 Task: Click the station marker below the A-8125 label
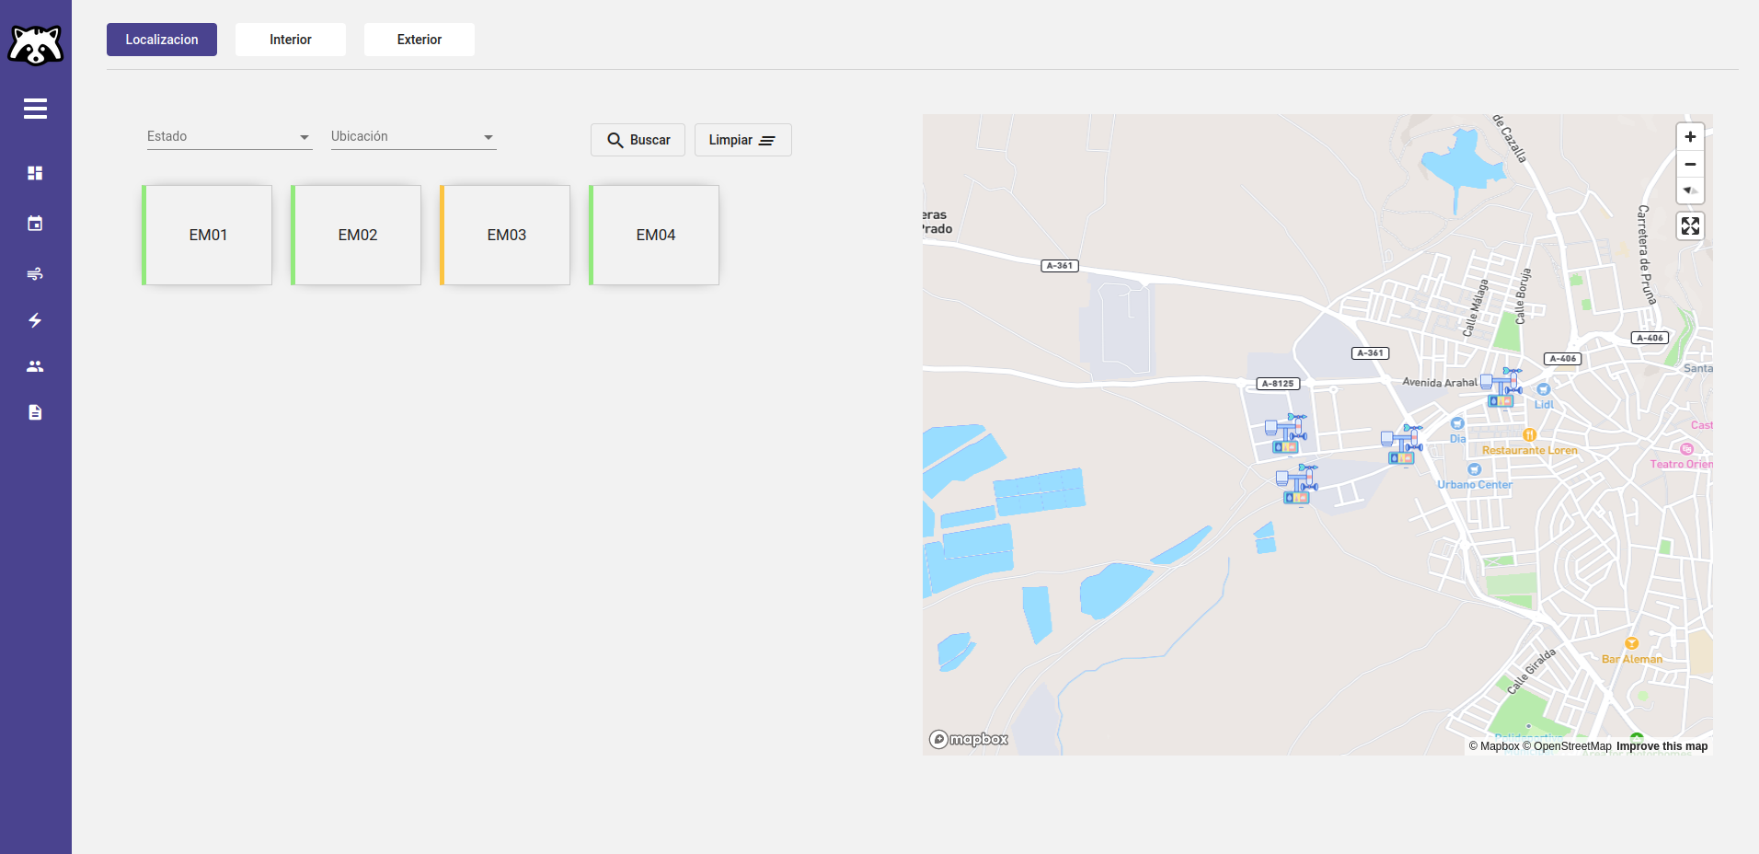click(x=1286, y=433)
